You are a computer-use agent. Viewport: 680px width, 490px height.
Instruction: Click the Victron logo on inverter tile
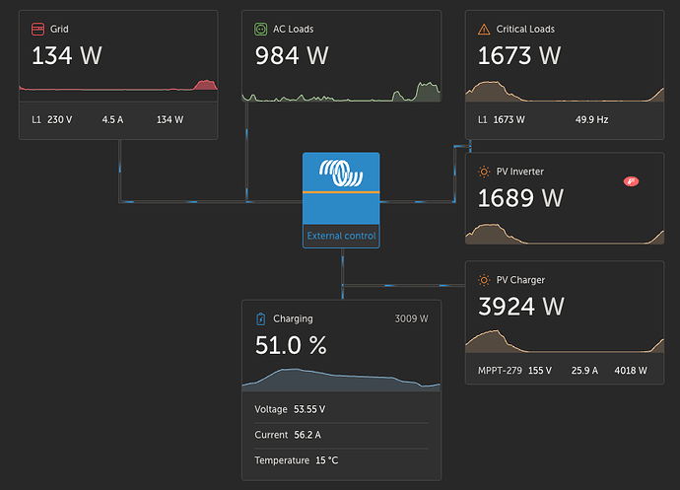pos(341,174)
